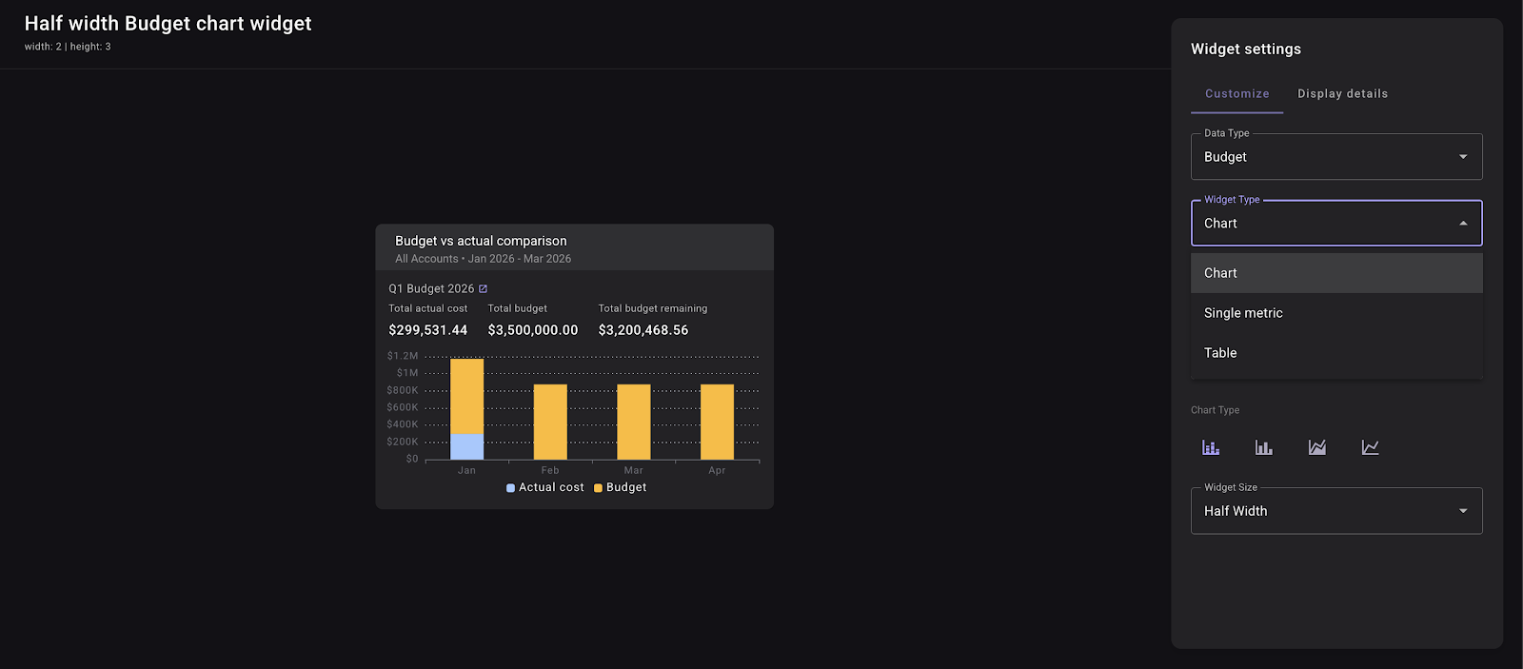Image resolution: width=1523 pixels, height=669 pixels.
Task: Switch to the Display details tab
Action: click(1342, 93)
